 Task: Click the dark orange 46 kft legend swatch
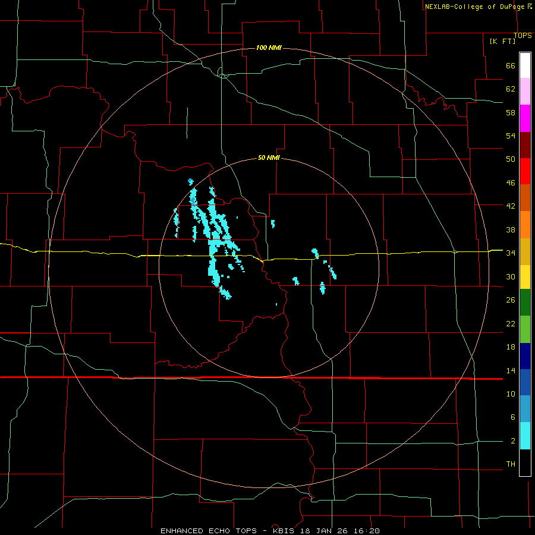[x=525, y=197]
